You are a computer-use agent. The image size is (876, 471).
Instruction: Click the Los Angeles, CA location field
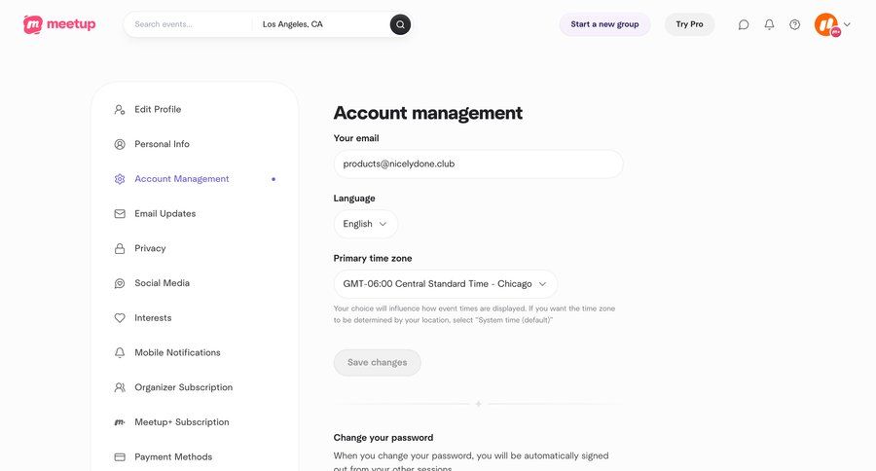(x=322, y=24)
